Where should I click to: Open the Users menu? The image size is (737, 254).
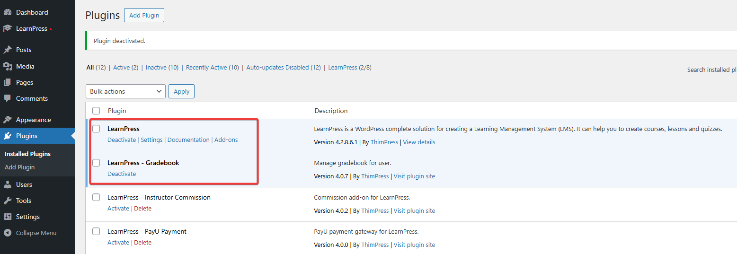pyautogui.click(x=37, y=184)
